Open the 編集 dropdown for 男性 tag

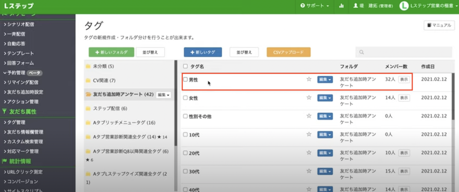coord(325,80)
